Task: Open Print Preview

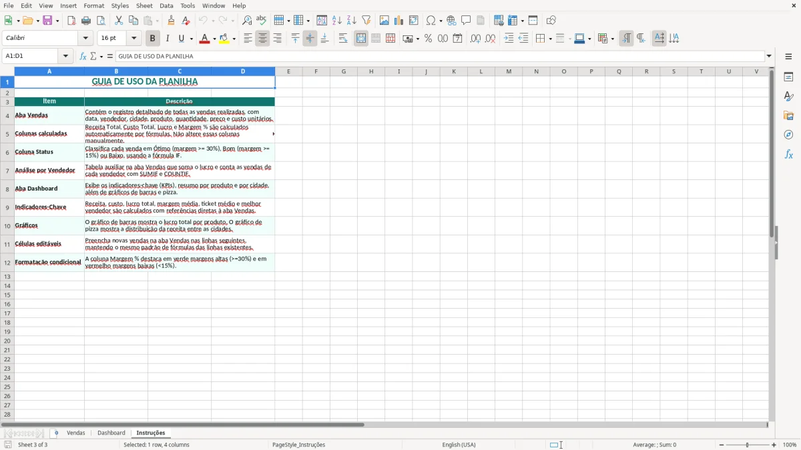Action: pyautogui.click(x=101, y=21)
